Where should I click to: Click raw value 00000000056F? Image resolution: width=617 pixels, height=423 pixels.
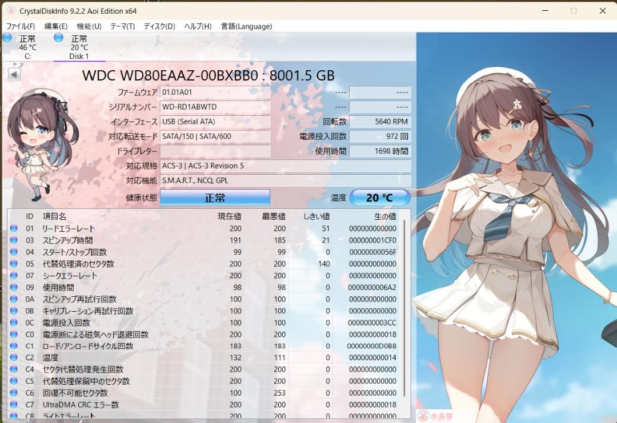372,252
